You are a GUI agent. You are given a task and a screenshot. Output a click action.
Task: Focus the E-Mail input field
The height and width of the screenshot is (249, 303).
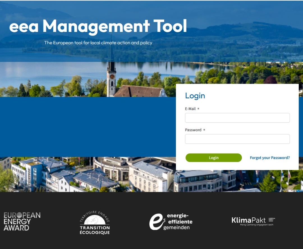(x=237, y=118)
